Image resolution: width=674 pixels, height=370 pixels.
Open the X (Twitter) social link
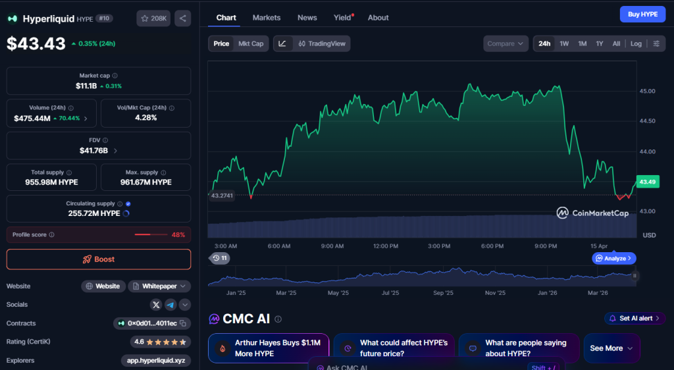click(156, 305)
